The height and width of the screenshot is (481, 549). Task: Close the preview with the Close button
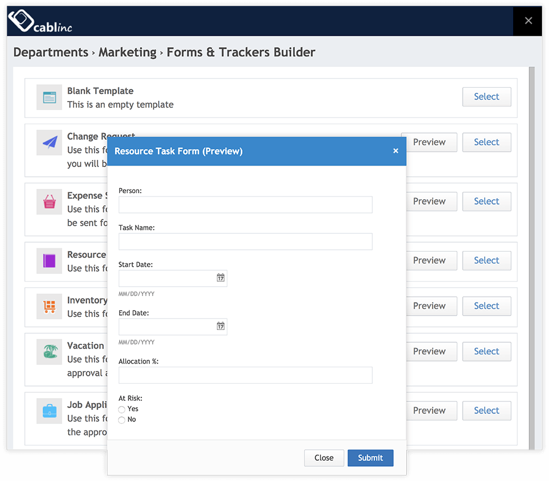pos(324,457)
